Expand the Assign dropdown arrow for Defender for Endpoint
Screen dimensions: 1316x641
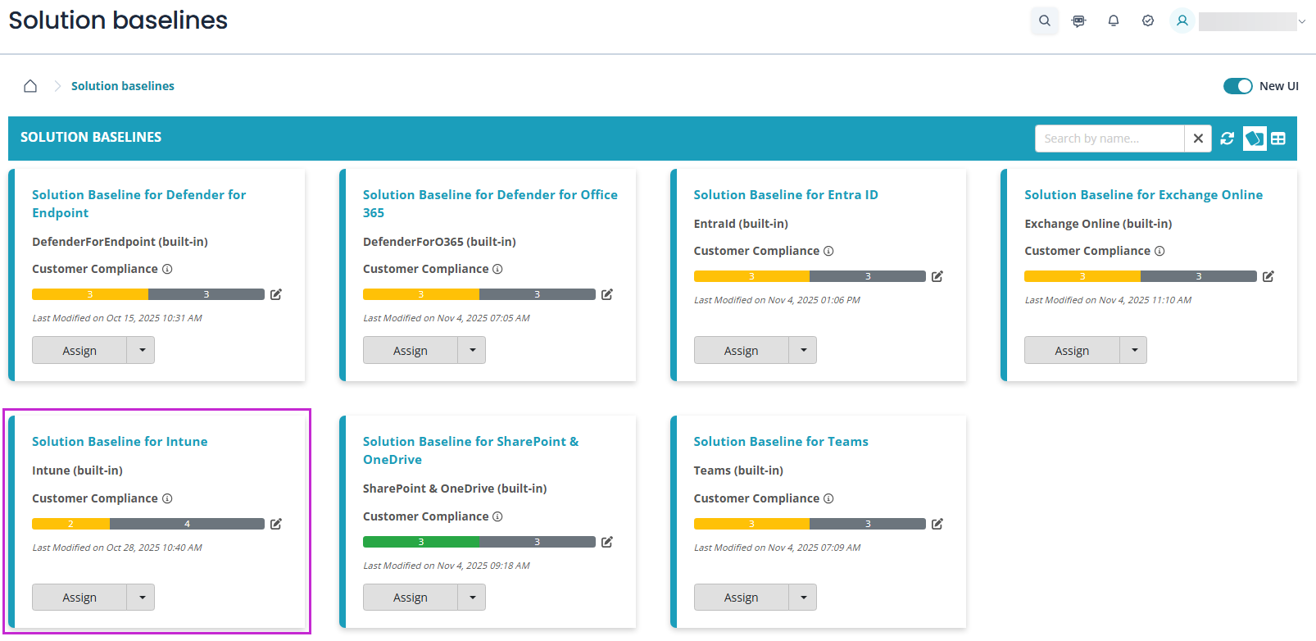pyautogui.click(x=141, y=350)
